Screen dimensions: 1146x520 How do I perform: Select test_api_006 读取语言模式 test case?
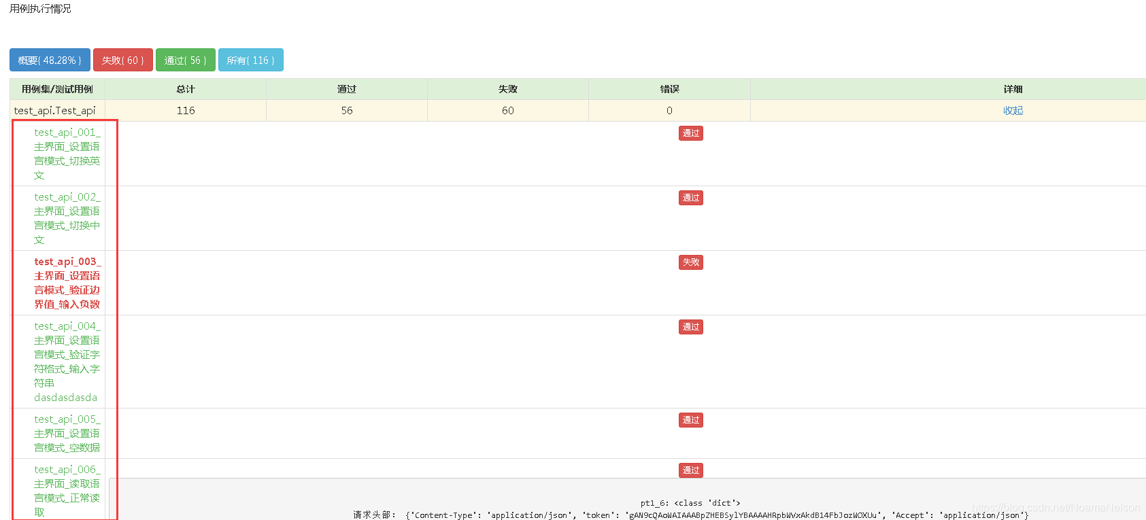[67, 491]
